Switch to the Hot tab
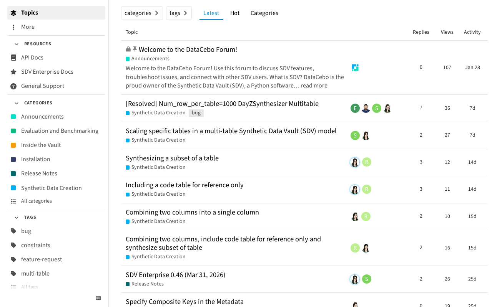The width and height of the screenshot is (492, 307). pyautogui.click(x=235, y=13)
